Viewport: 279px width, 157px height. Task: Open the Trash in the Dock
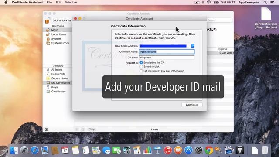[x=265, y=150]
